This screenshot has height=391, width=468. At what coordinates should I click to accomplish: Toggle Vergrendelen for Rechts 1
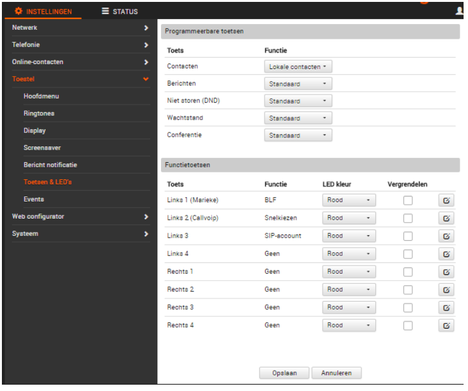pyautogui.click(x=409, y=272)
